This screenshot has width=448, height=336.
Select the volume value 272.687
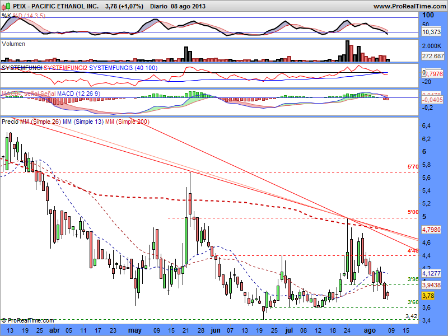point(433,56)
